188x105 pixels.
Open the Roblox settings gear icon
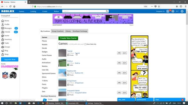[x=182, y=11]
